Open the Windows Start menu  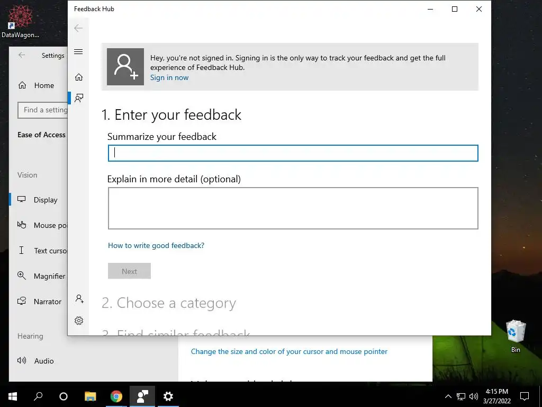(x=13, y=396)
